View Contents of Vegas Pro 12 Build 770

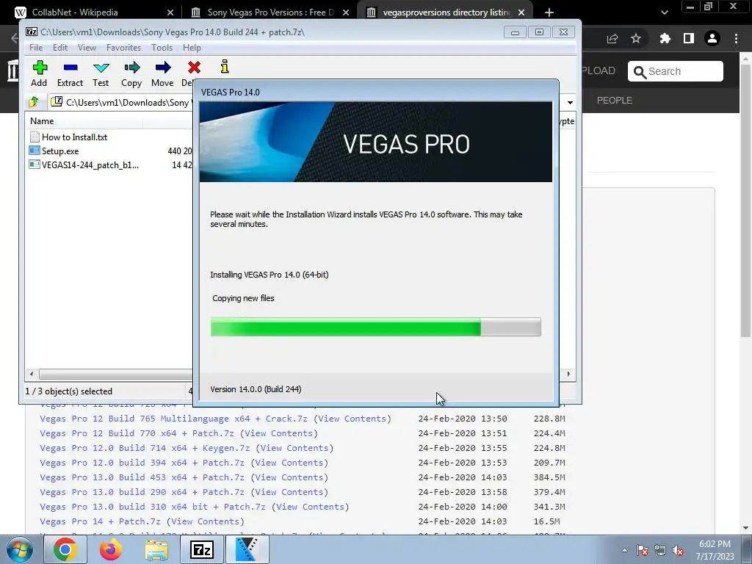278,433
